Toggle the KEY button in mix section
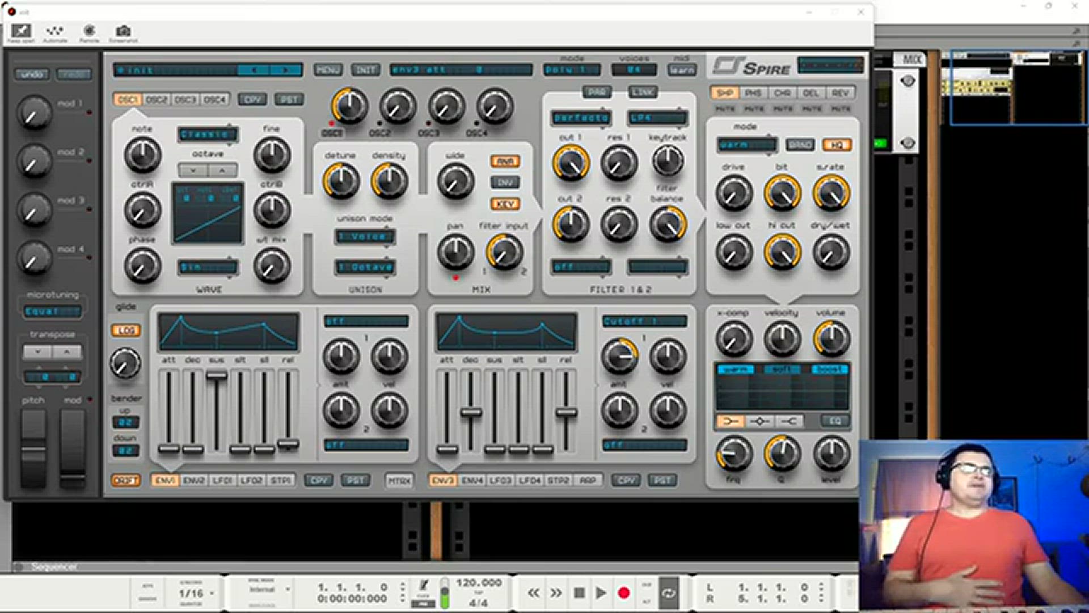Image resolution: width=1089 pixels, height=613 pixels. pos(505,204)
